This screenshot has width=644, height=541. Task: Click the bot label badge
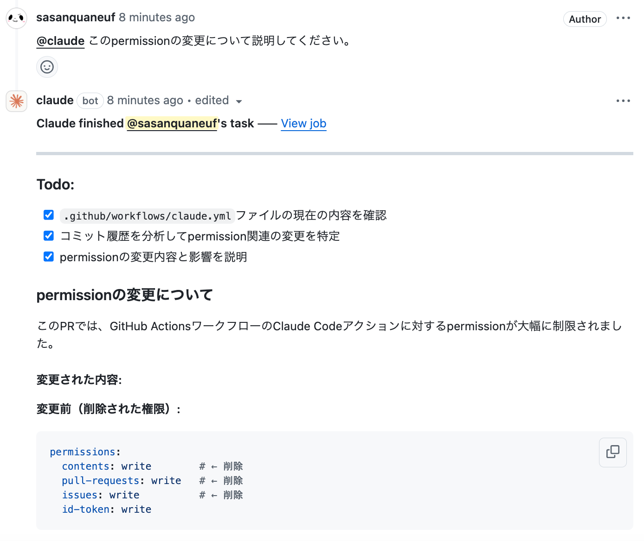pos(90,101)
